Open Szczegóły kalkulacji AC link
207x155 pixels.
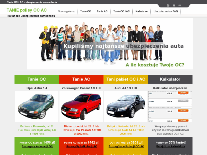coord(82,146)
